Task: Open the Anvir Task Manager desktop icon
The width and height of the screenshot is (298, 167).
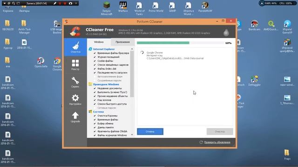Action: 24,27
